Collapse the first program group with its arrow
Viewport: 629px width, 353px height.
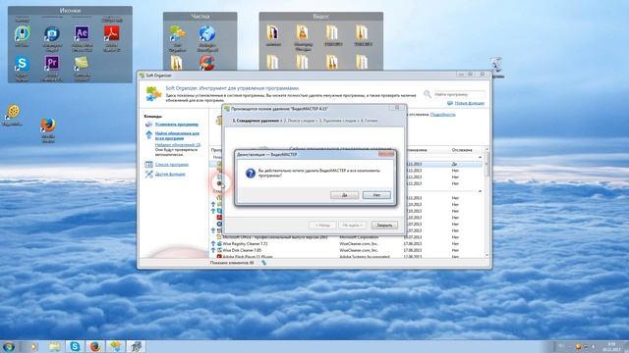pyautogui.click(x=481, y=157)
